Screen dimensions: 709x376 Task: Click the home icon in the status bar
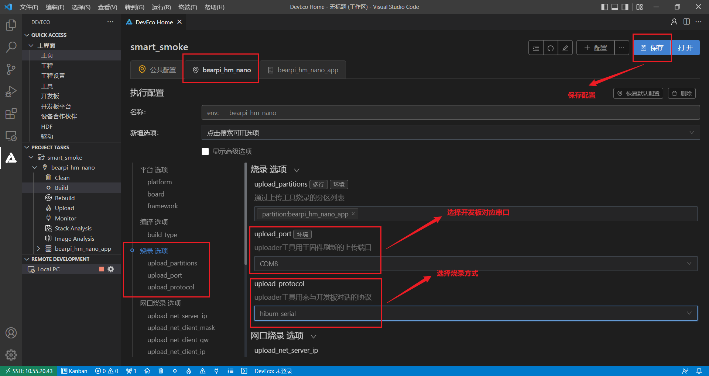point(147,371)
